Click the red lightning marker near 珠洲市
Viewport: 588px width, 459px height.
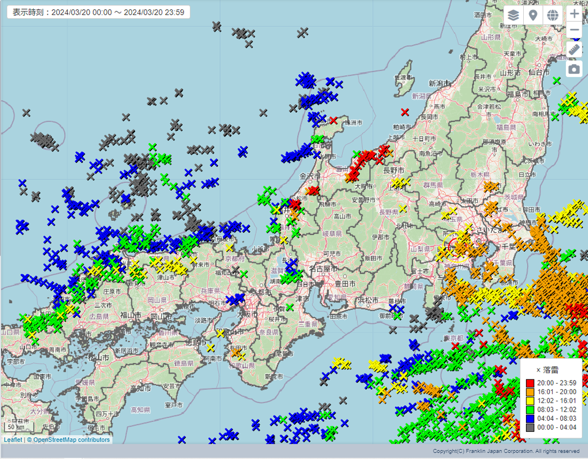click(333, 120)
